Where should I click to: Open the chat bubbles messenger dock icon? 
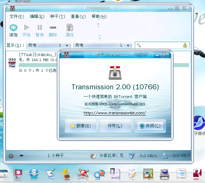(x=99, y=174)
